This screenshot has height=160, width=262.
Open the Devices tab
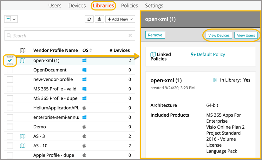(x=77, y=6)
